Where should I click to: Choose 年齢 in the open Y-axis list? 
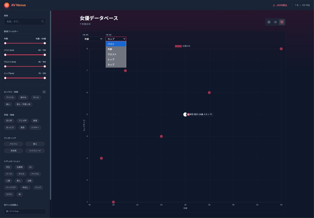[x=116, y=49]
